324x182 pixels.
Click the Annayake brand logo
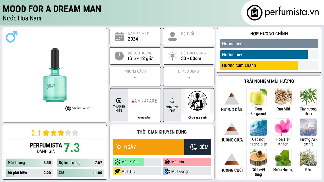click(x=144, y=101)
